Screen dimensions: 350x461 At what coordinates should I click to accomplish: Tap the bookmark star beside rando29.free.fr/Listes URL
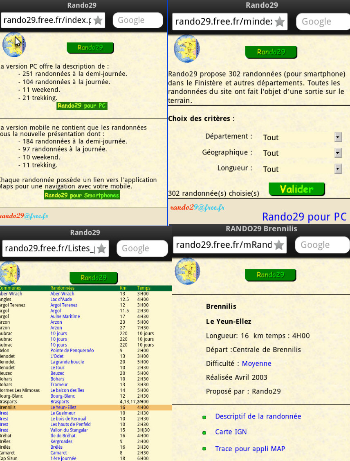(x=101, y=248)
